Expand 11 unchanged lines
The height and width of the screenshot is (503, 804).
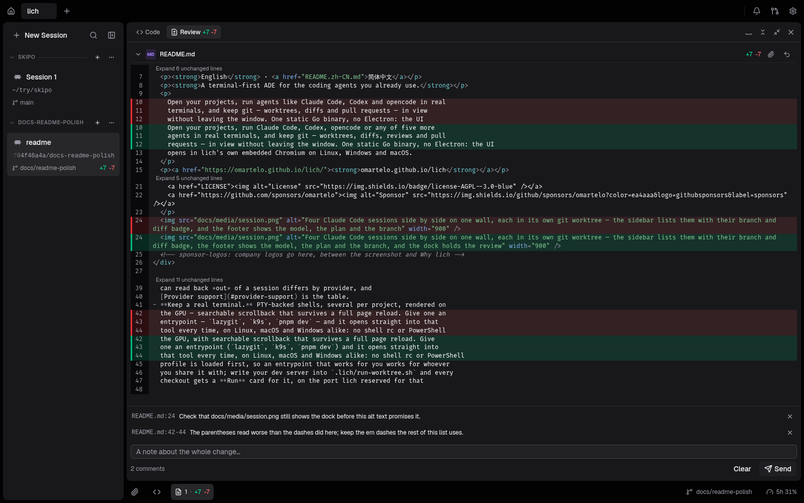point(189,280)
